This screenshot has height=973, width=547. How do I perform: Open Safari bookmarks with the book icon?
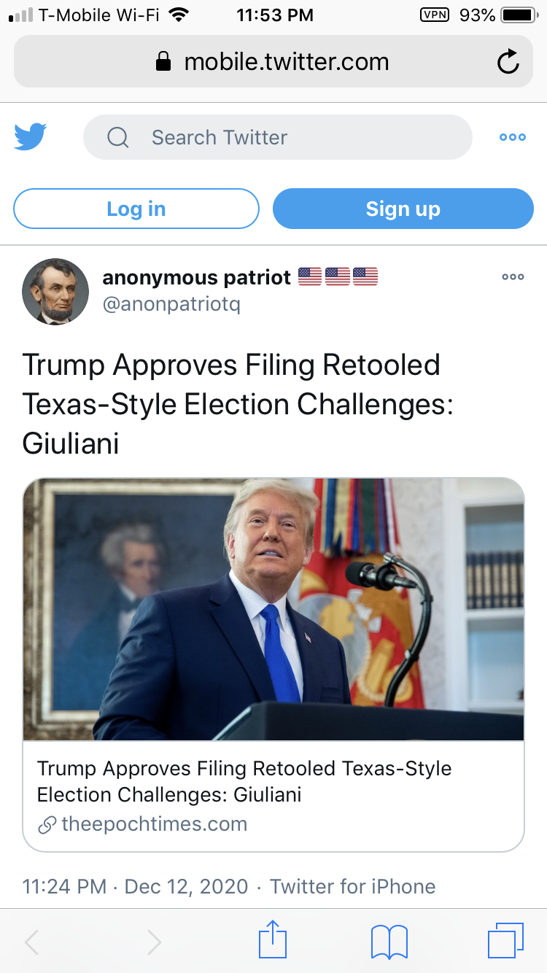[x=389, y=942]
